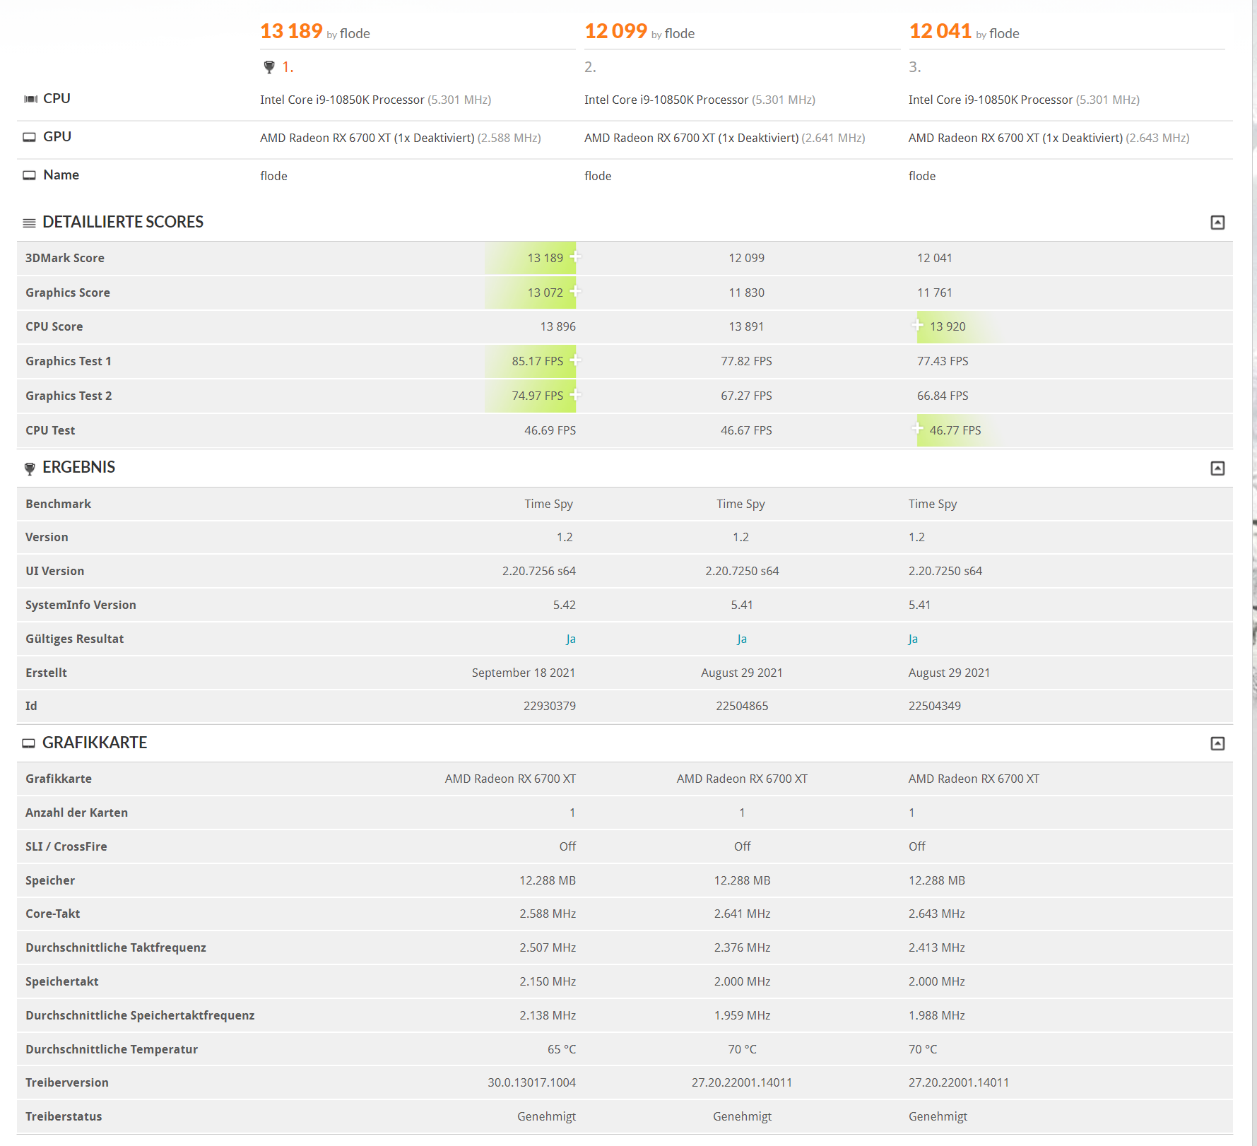Click the GPU monitor icon
The image size is (1257, 1146).
coord(29,137)
